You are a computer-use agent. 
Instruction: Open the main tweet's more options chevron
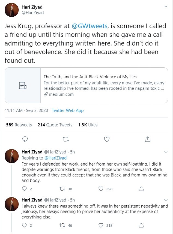[166, 6]
